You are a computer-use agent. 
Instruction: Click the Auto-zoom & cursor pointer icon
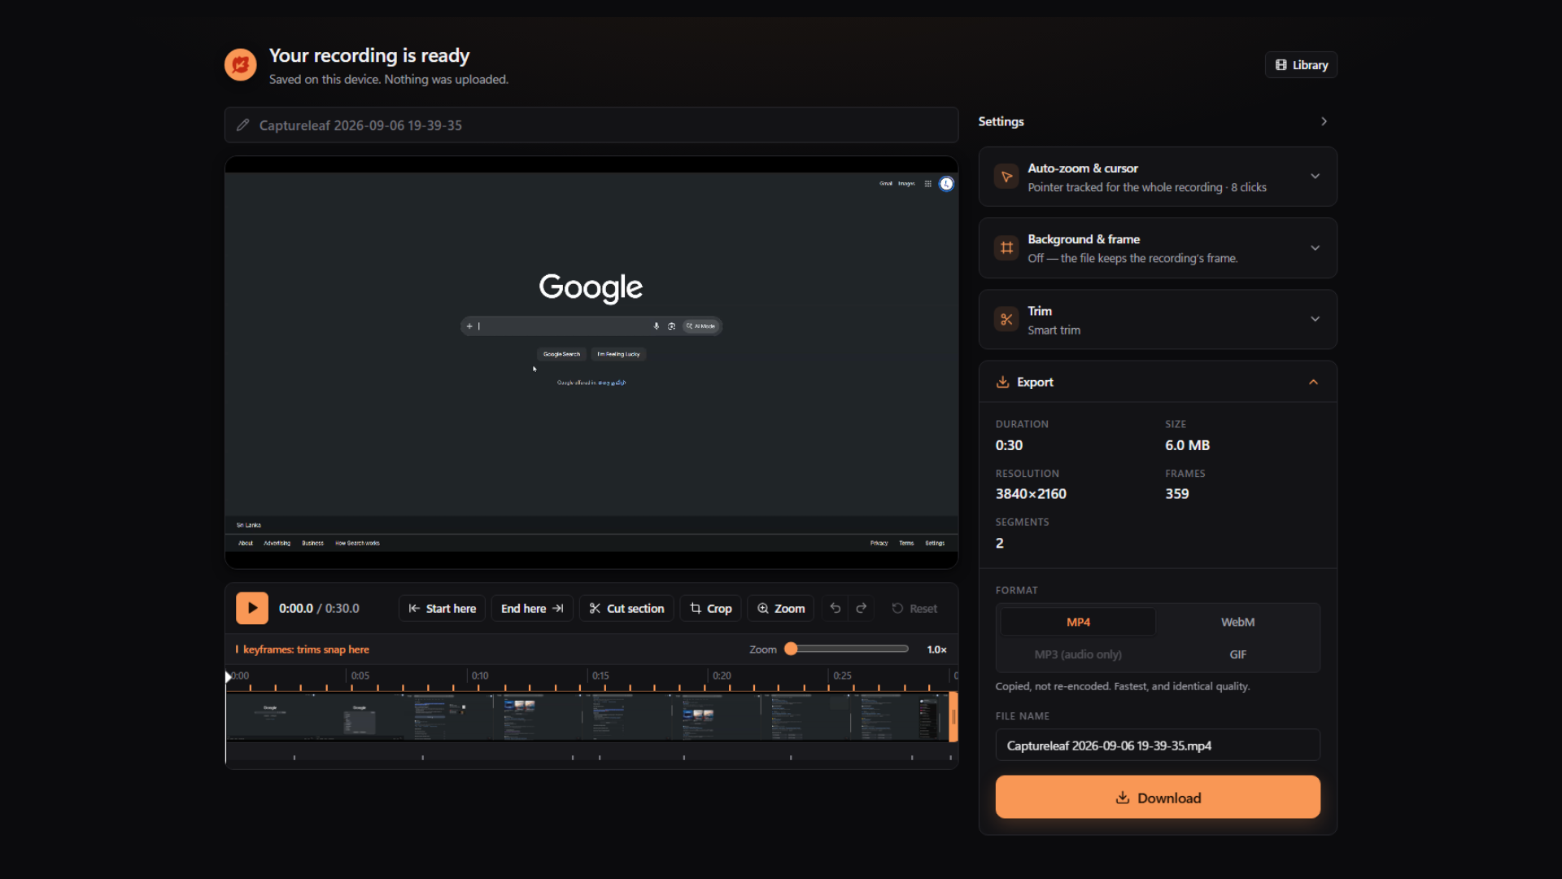point(1006,177)
